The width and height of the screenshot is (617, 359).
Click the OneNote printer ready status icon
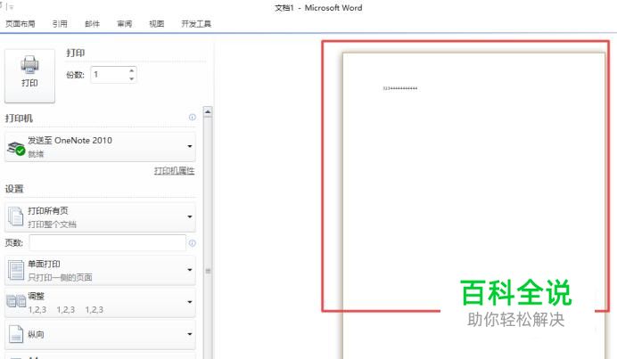pos(16,149)
